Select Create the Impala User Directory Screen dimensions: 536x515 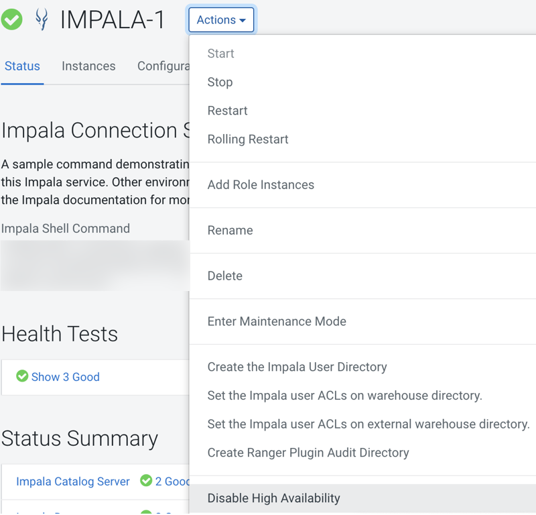point(297,367)
